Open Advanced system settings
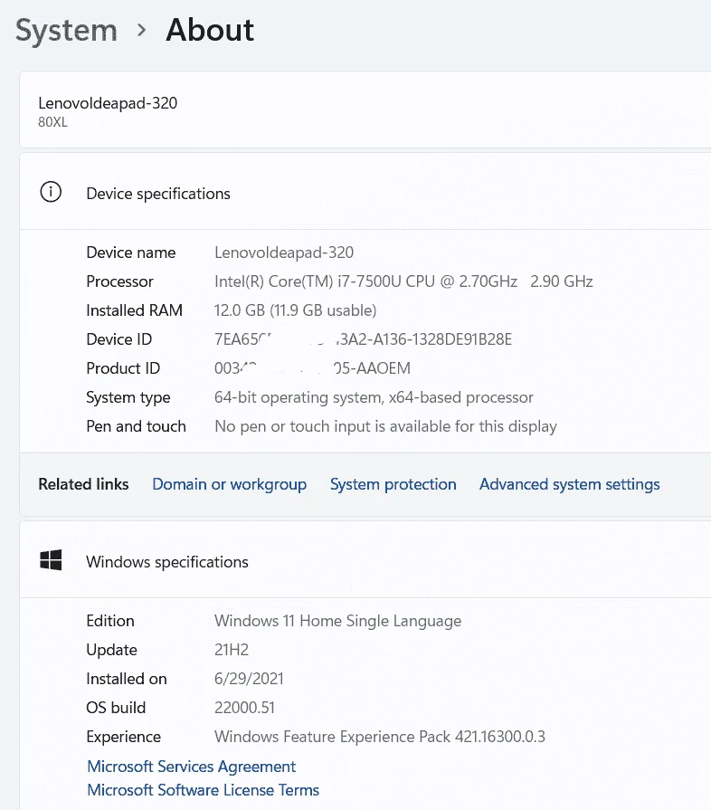This screenshot has height=810, width=711. click(x=570, y=484)
